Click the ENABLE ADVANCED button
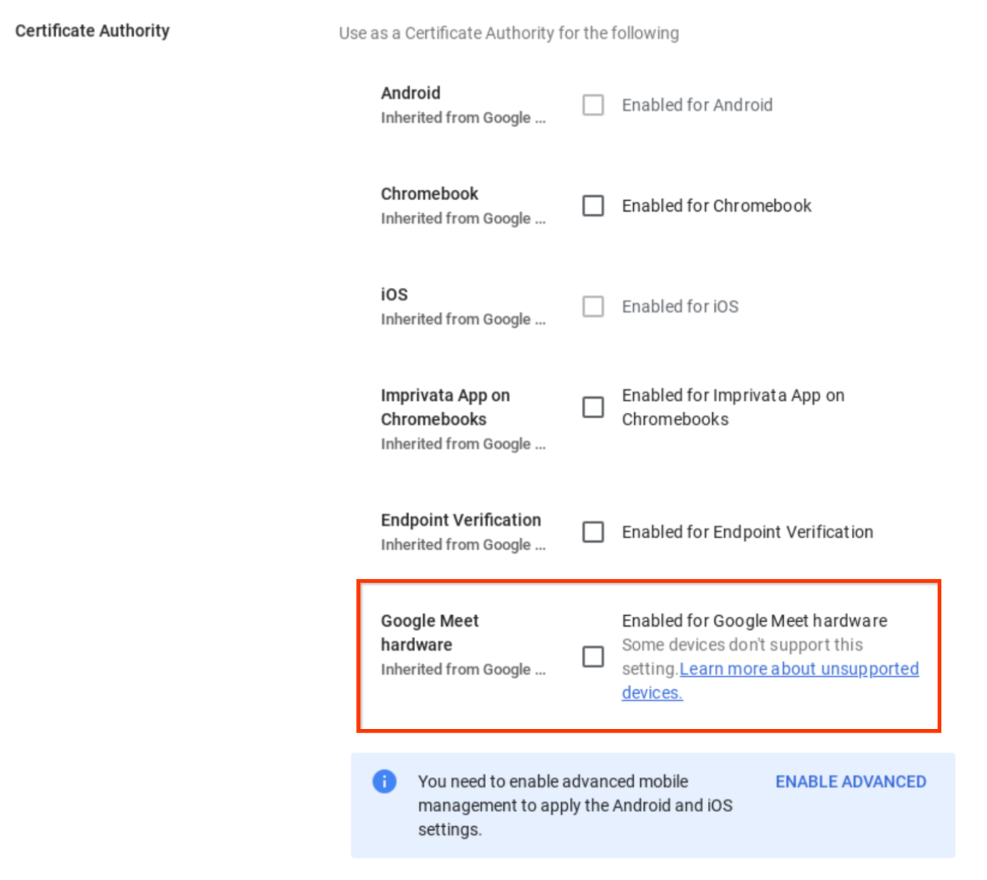Image resolution: width=987 pixels, height=880 pixels. [x=851, y=781]
